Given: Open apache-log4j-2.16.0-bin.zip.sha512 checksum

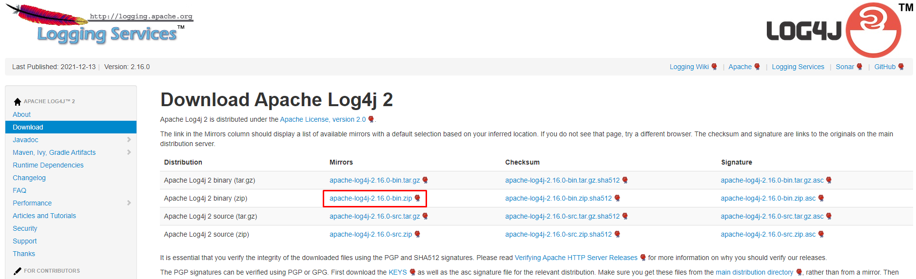Looking at the screenshot, I should coord(558,198).
